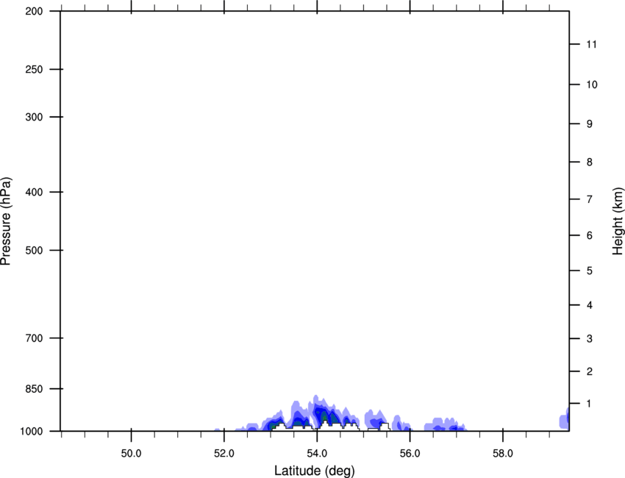
Task: Click the 50.0 latitude tick label
Action: click(132, 454)
